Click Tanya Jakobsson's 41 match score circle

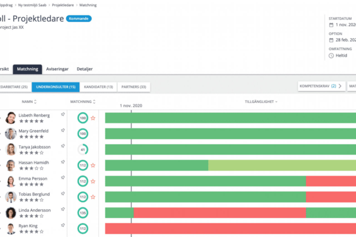tap(83, 150)
